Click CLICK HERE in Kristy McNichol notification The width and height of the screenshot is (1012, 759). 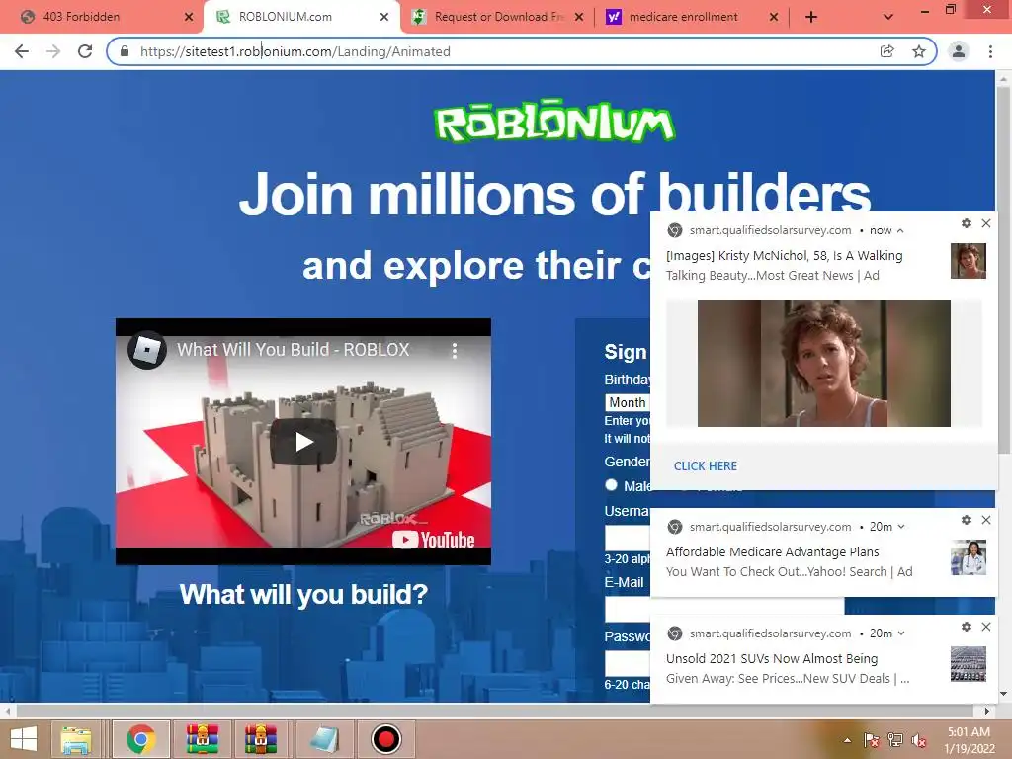pos(706,466)
